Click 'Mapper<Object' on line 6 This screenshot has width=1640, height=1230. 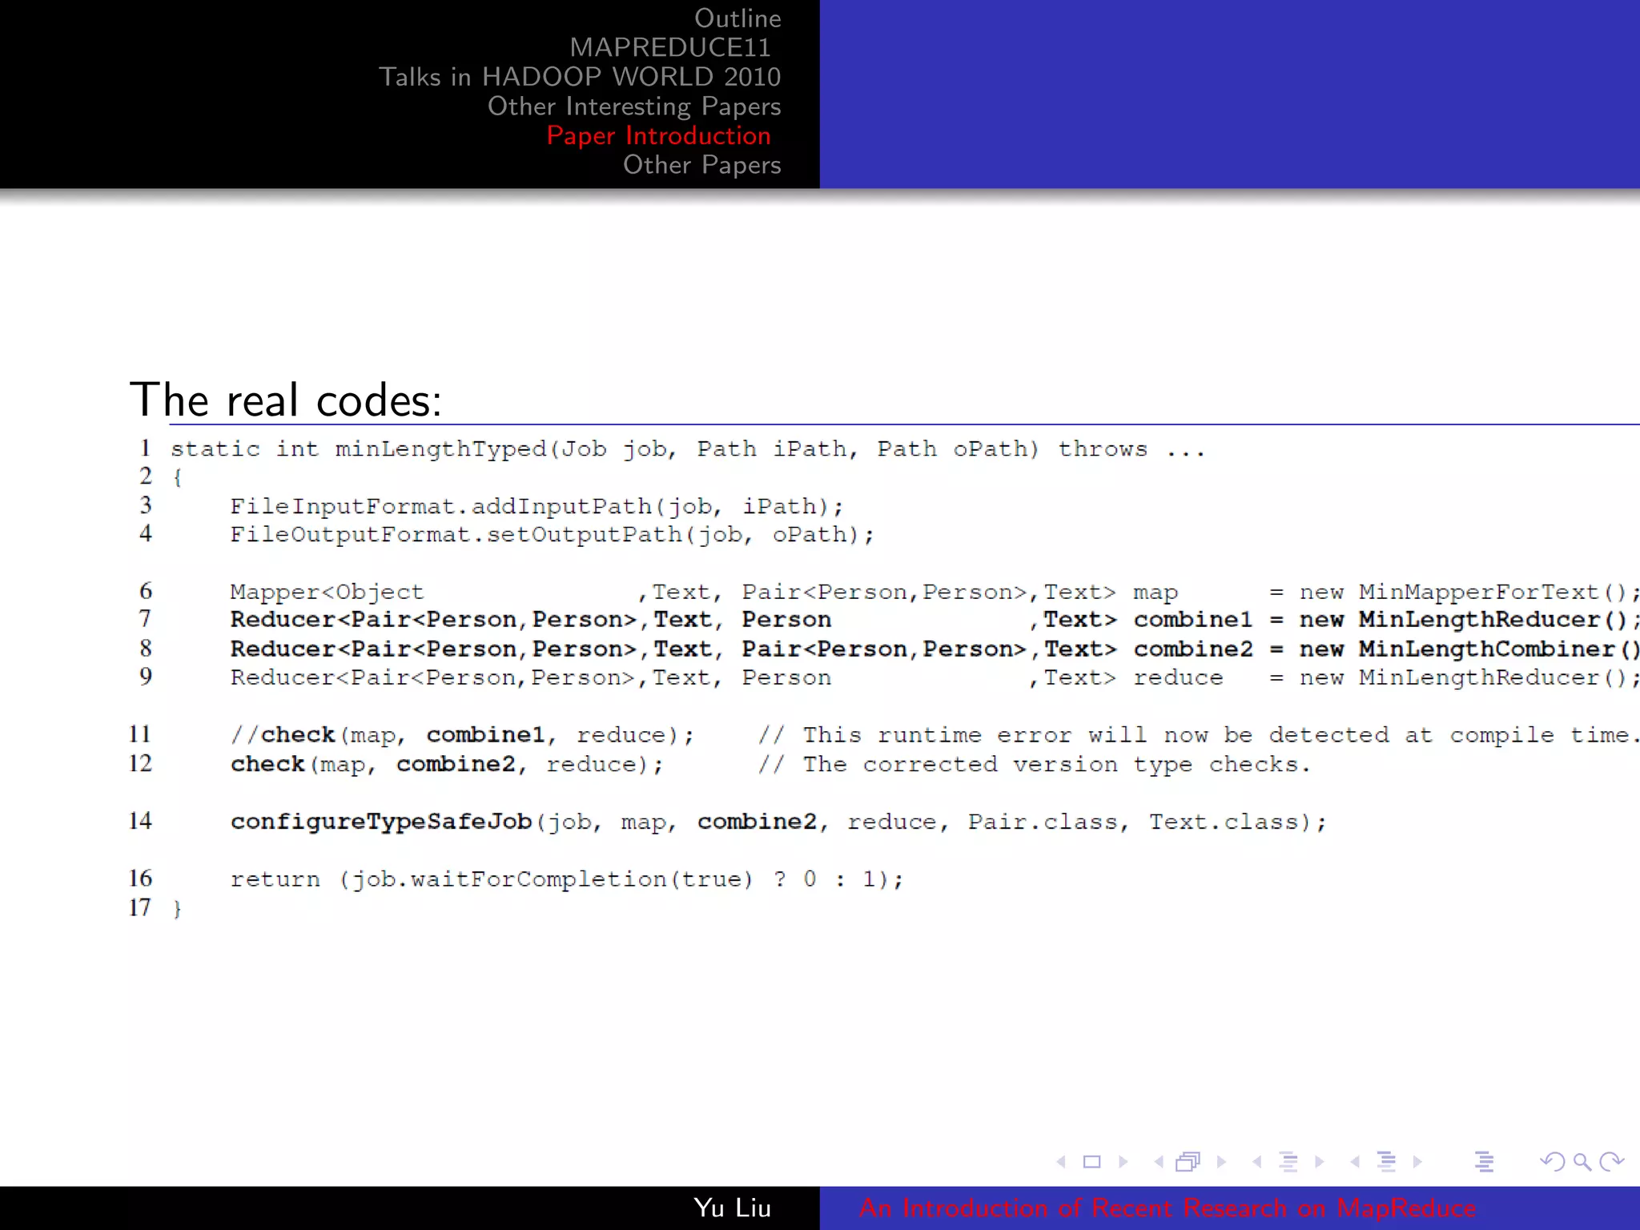[327, 593]
